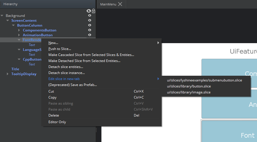The width and height of the screenshot is (257, 142).
Task: Collapse the Background root node
Action: tap(2, 16)
